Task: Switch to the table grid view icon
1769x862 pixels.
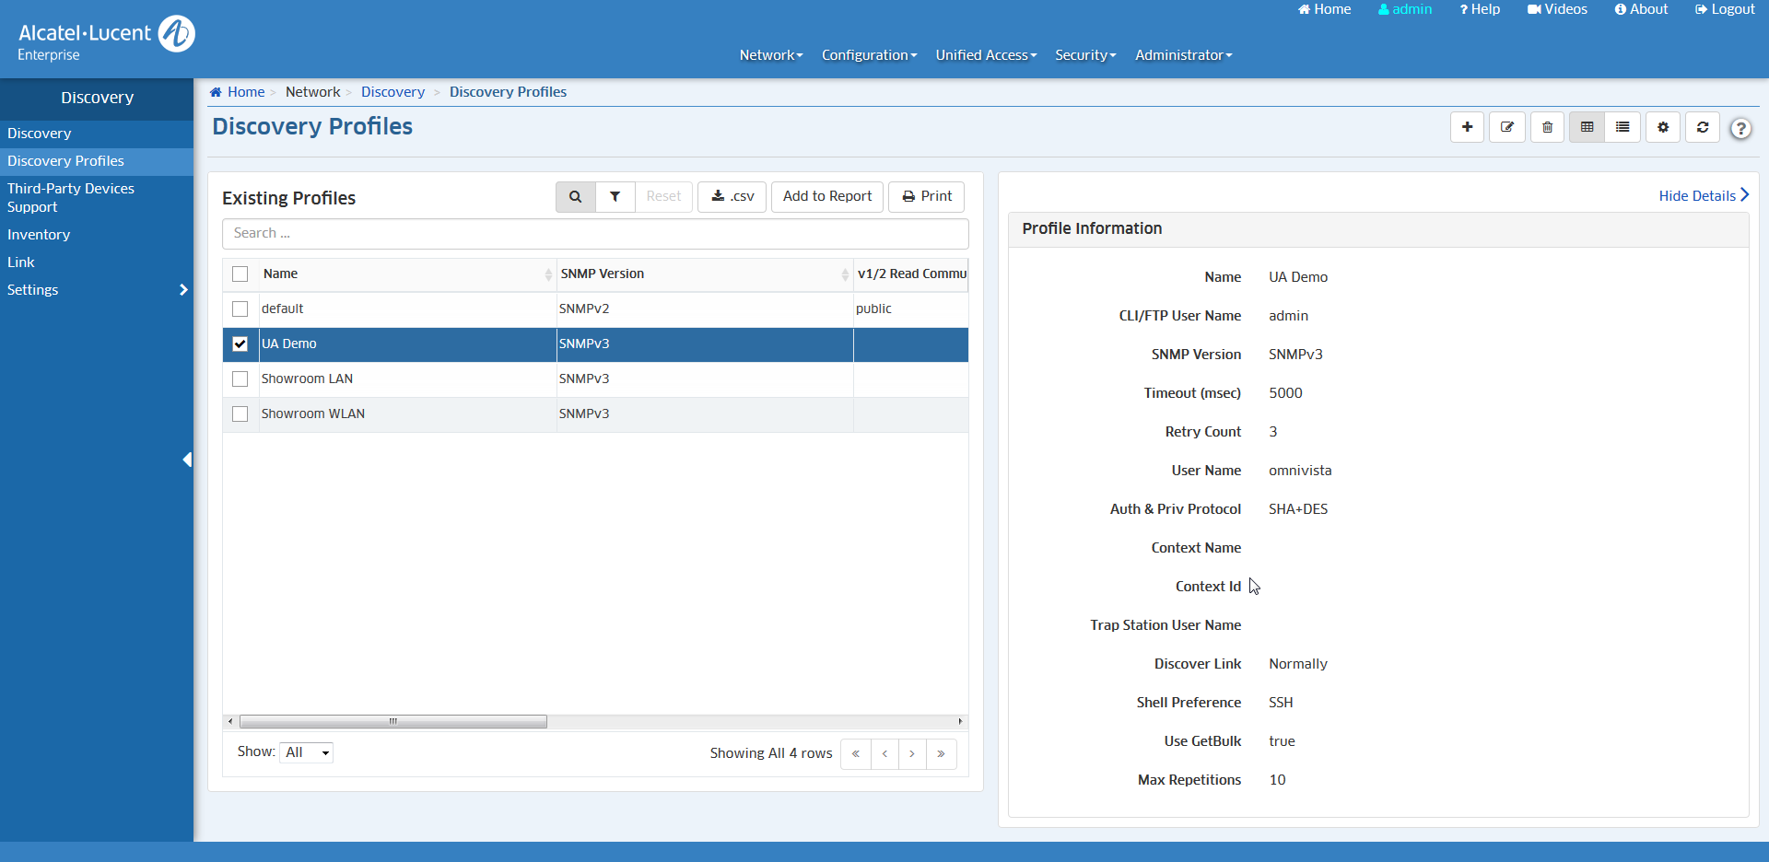Action: [x=1587, y=127]
